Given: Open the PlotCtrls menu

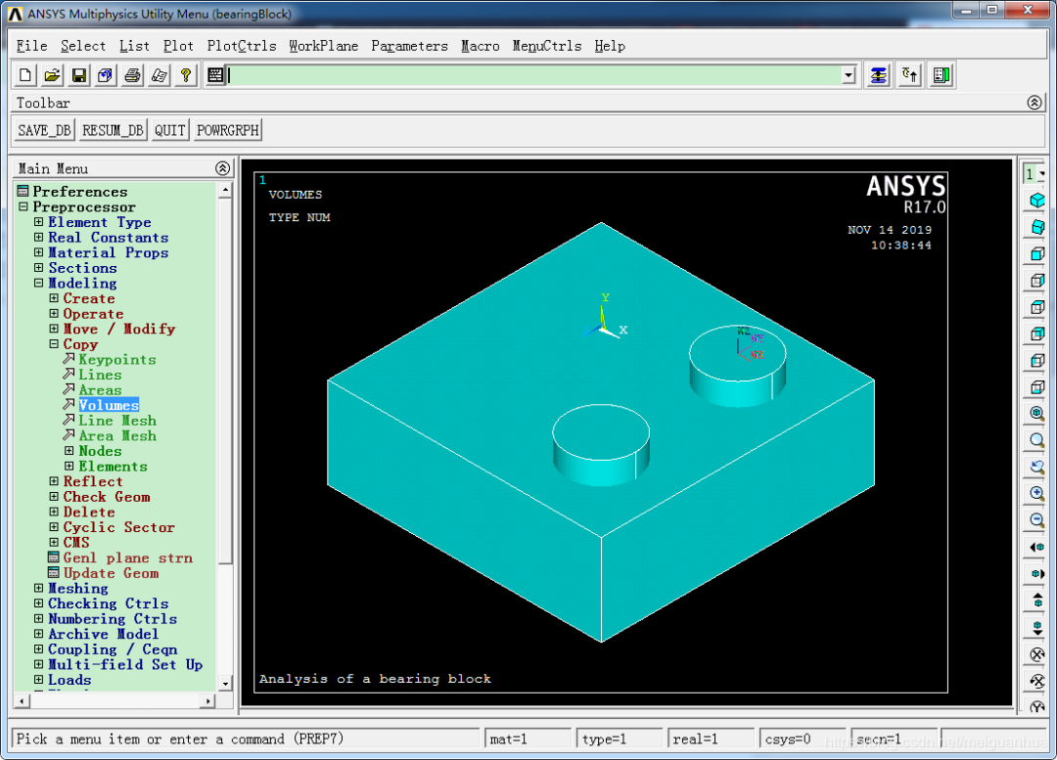Looking at the screenshot, I should point(242,46).
